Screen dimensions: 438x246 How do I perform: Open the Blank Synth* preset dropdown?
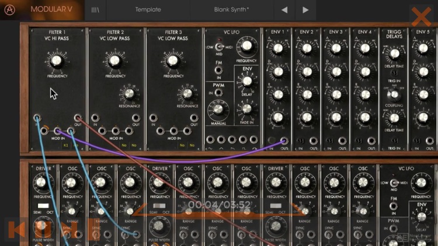[232, 9]
